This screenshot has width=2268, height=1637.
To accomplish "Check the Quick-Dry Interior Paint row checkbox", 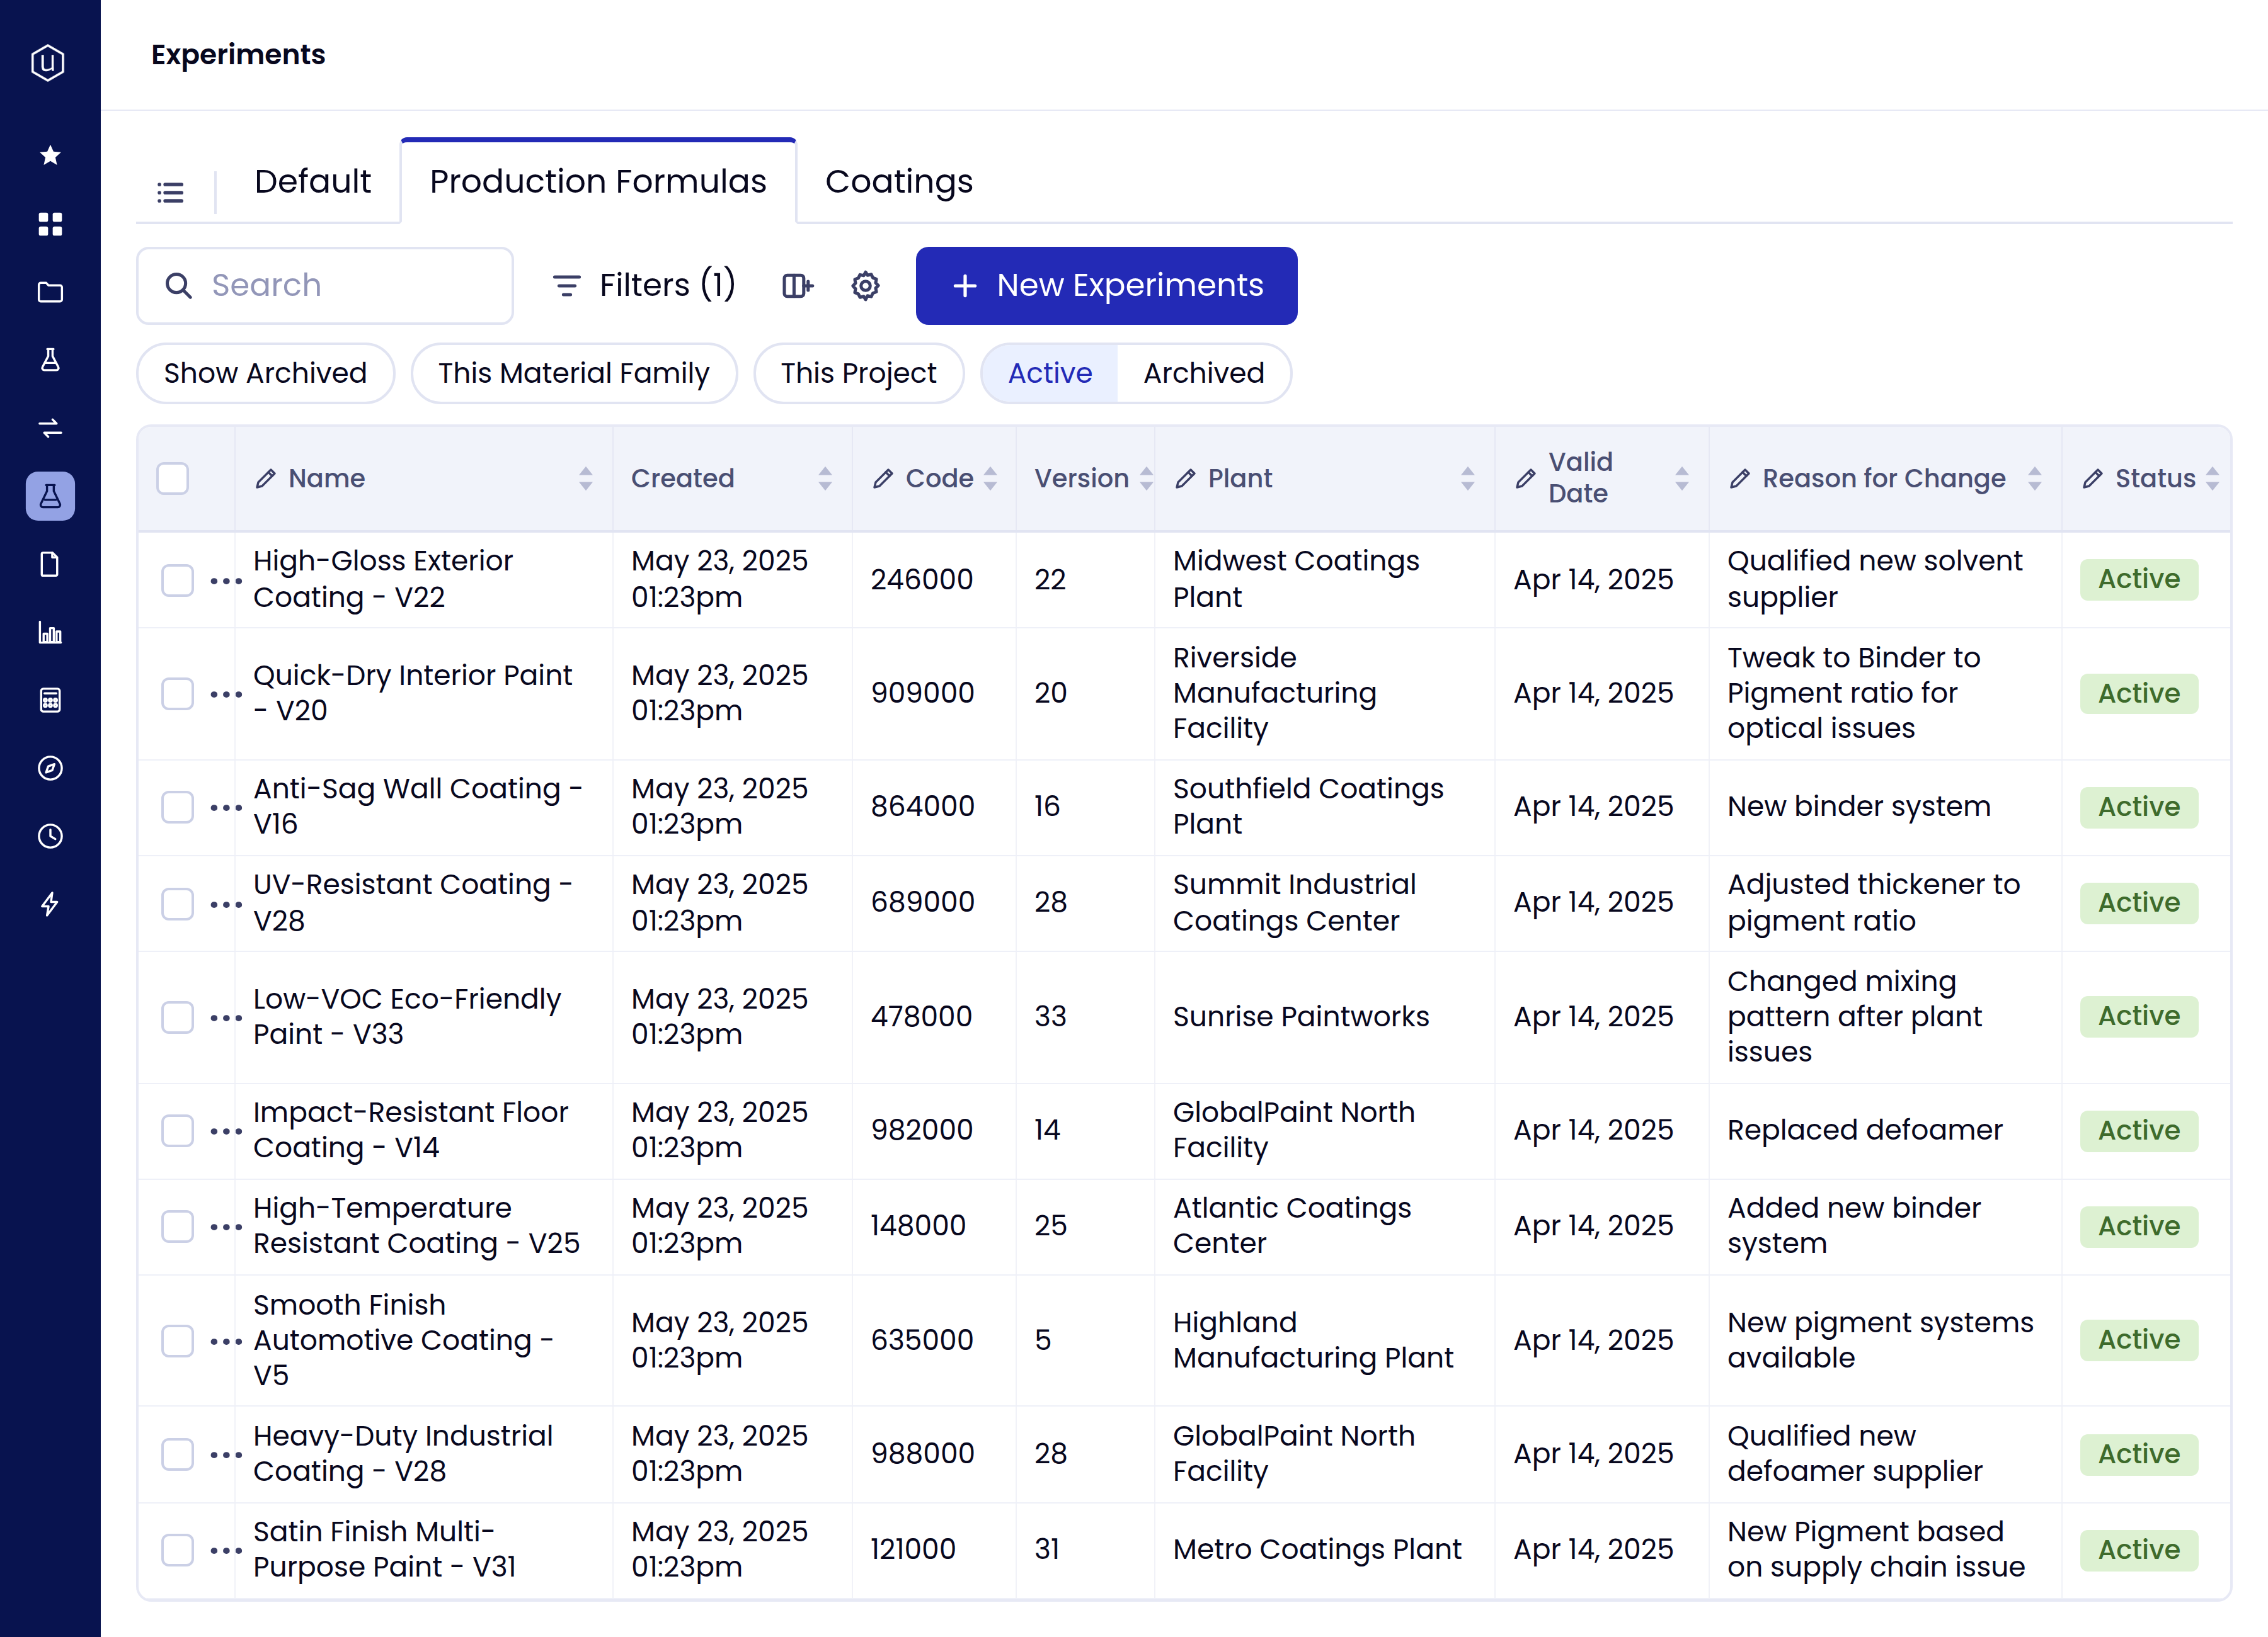I will pos(178,694).
